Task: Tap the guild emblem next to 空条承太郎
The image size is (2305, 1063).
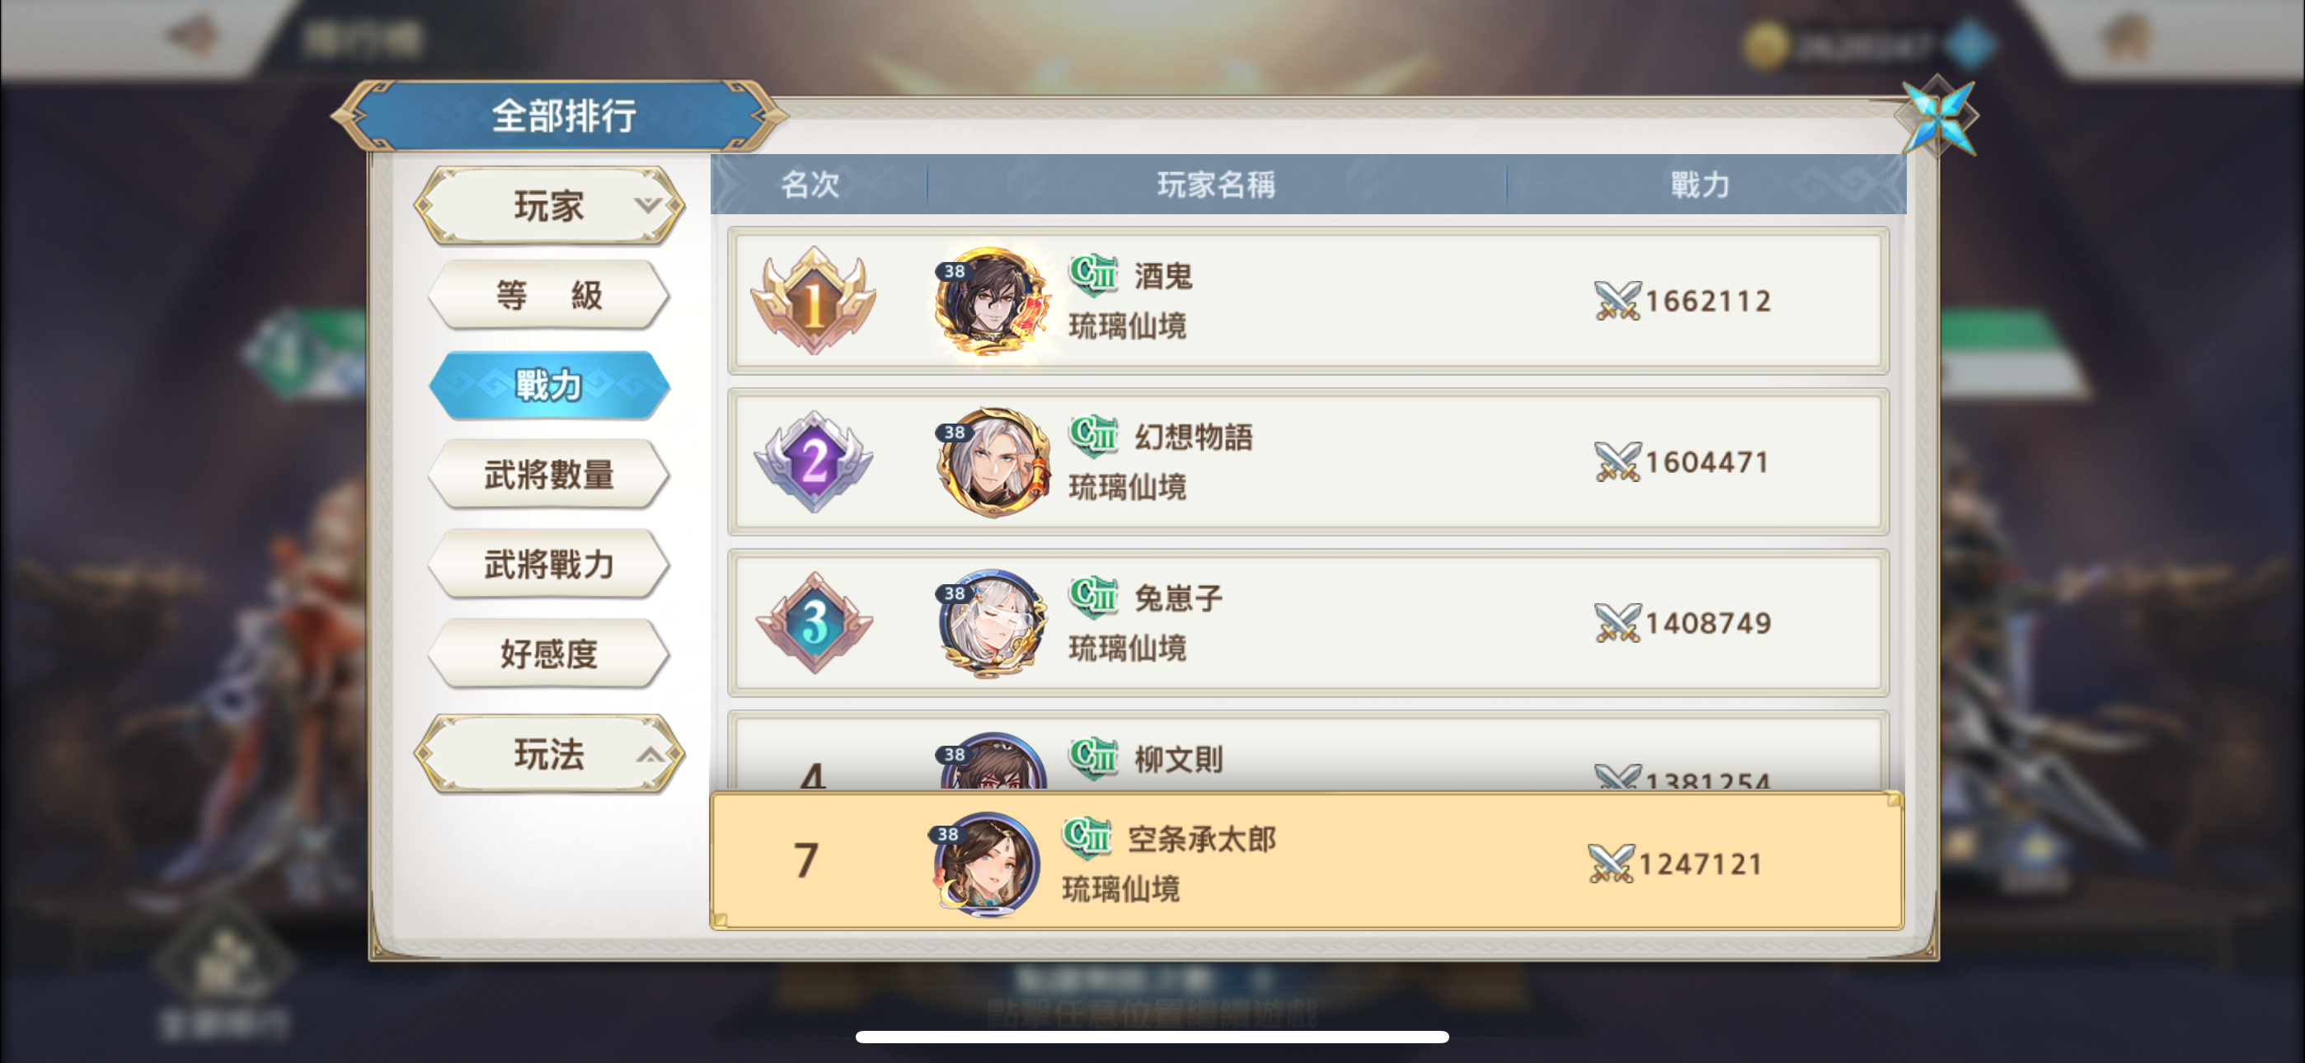Action: click(x=1086, y=836)
